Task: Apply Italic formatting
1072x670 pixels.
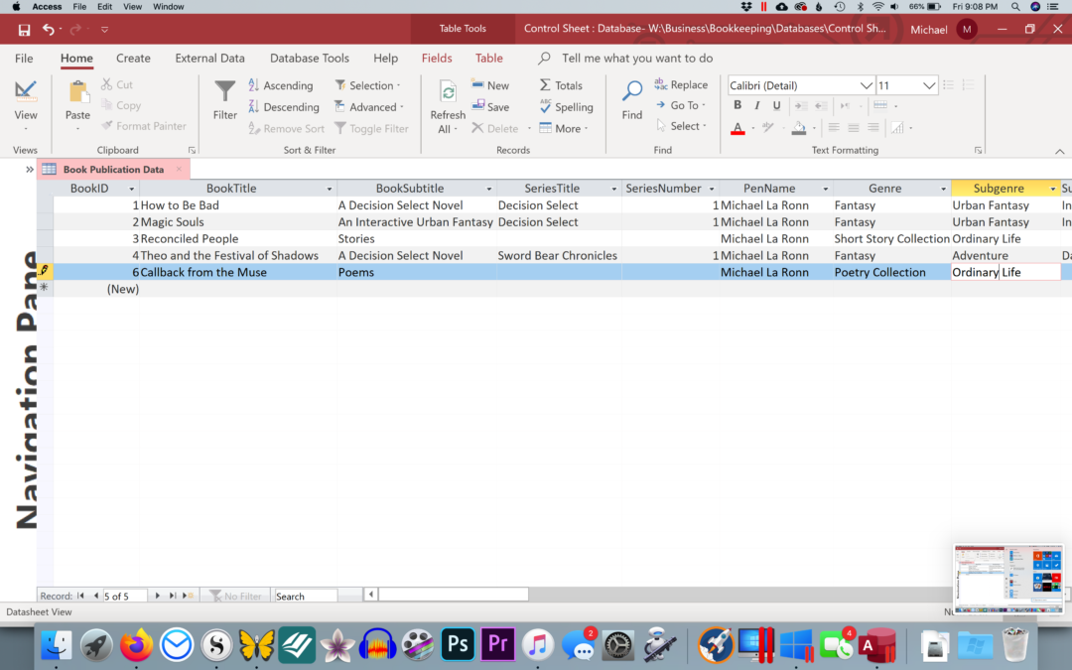Action: click(756, 105)
